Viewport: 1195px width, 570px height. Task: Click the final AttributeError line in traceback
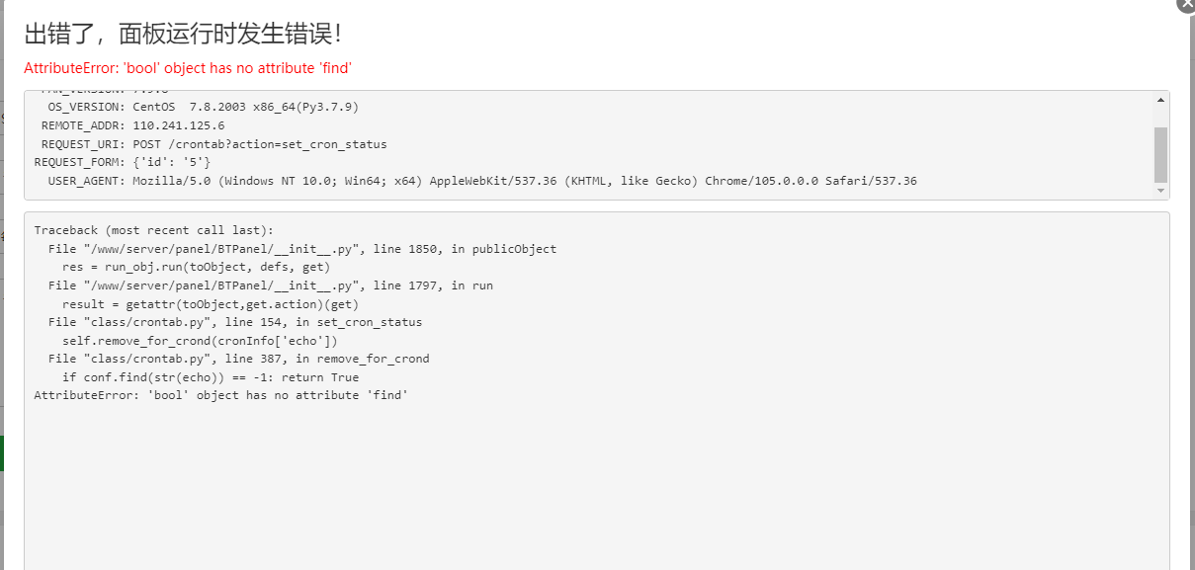tap(221, 395)
